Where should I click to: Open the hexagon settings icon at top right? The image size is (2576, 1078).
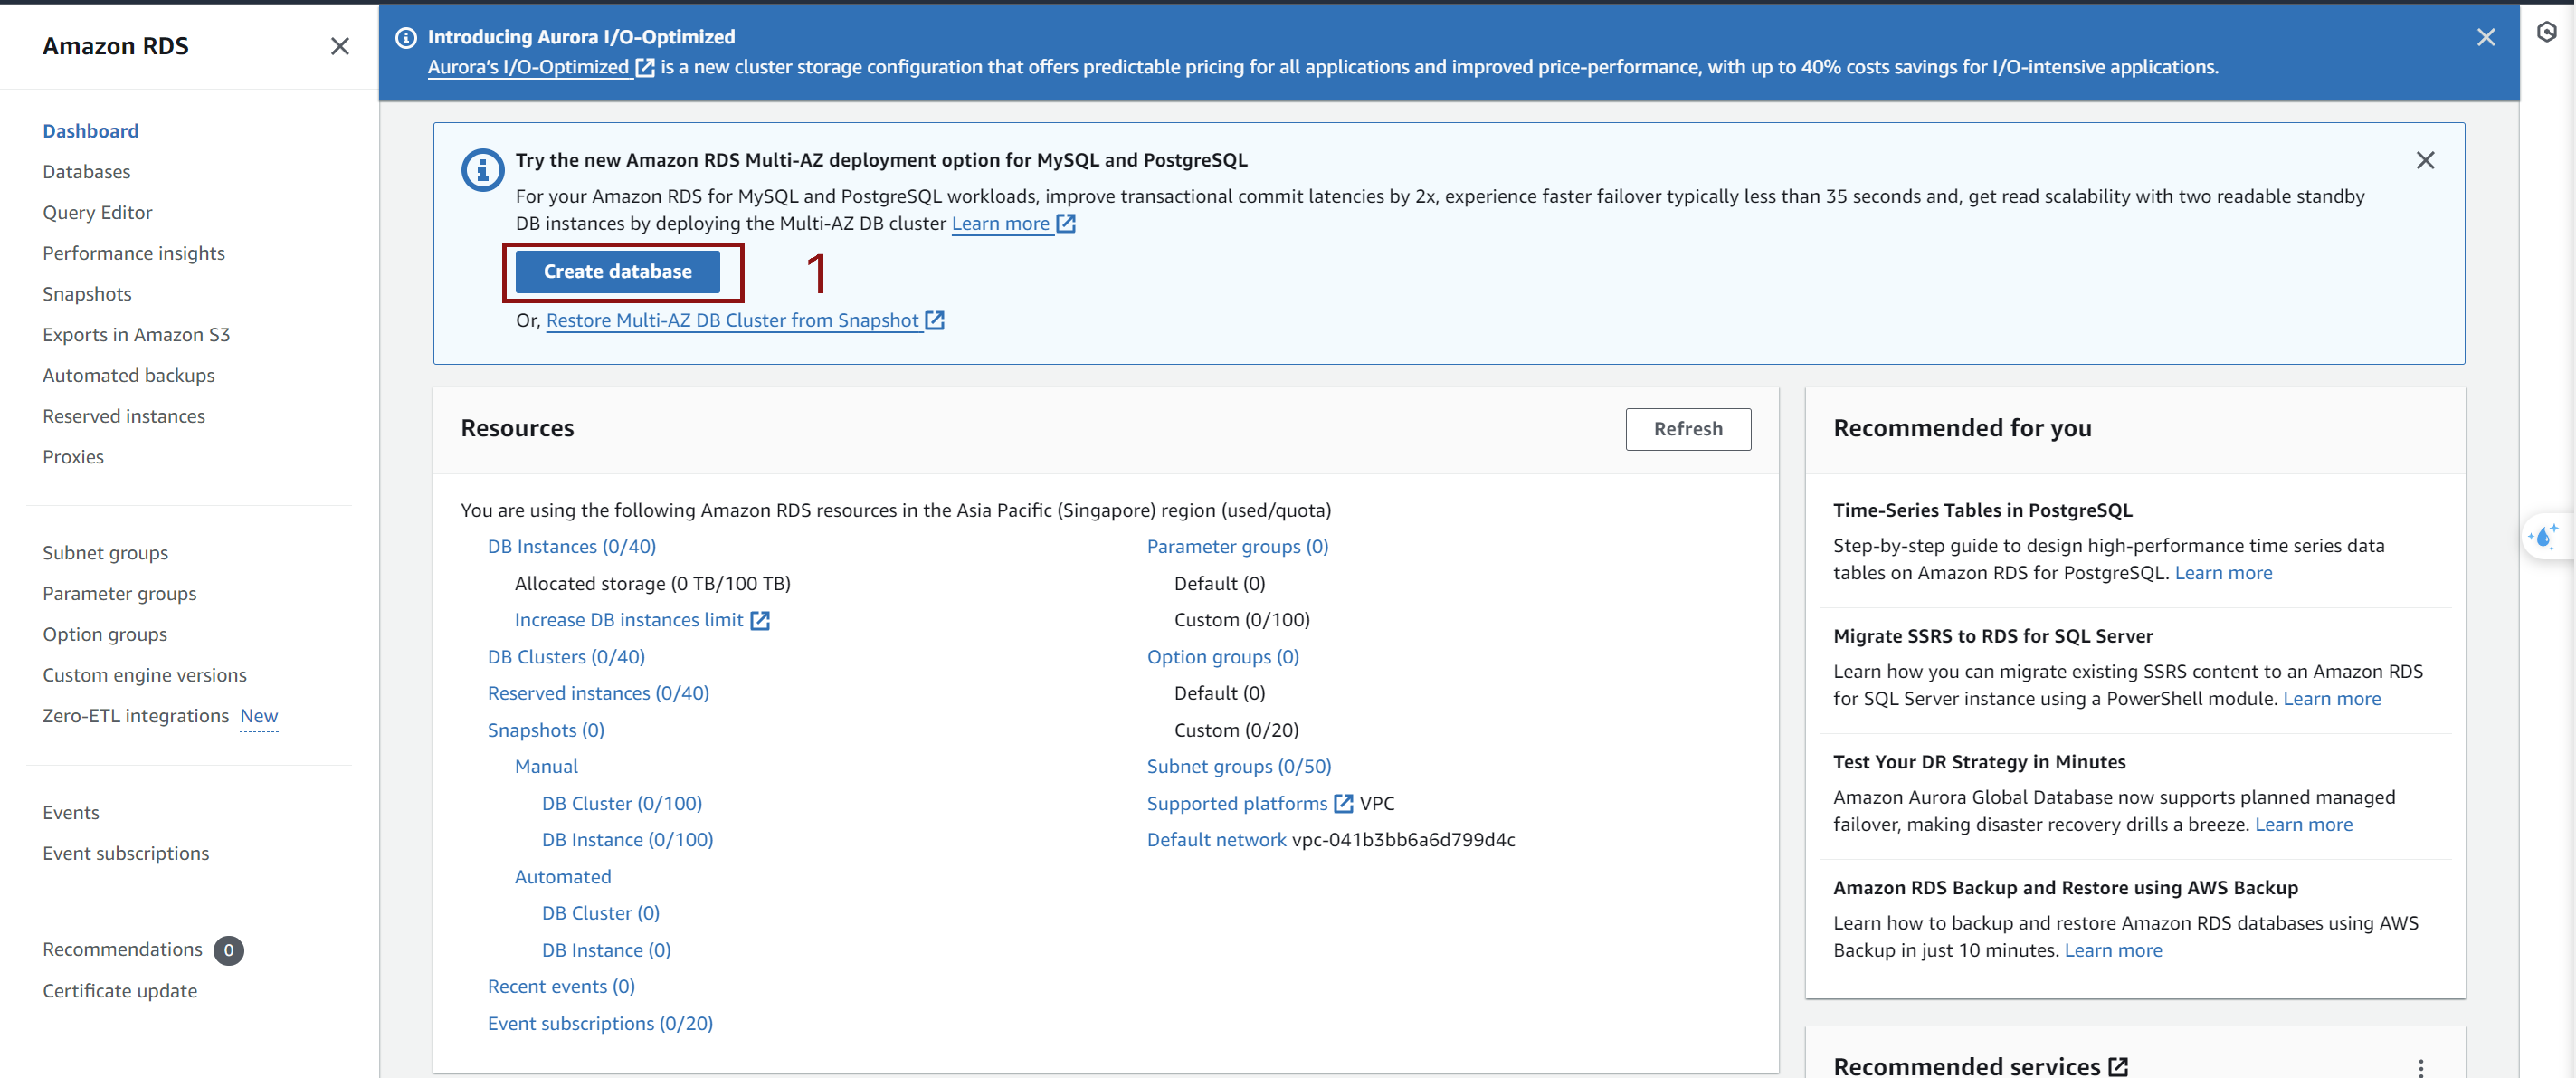(2546, 32)
